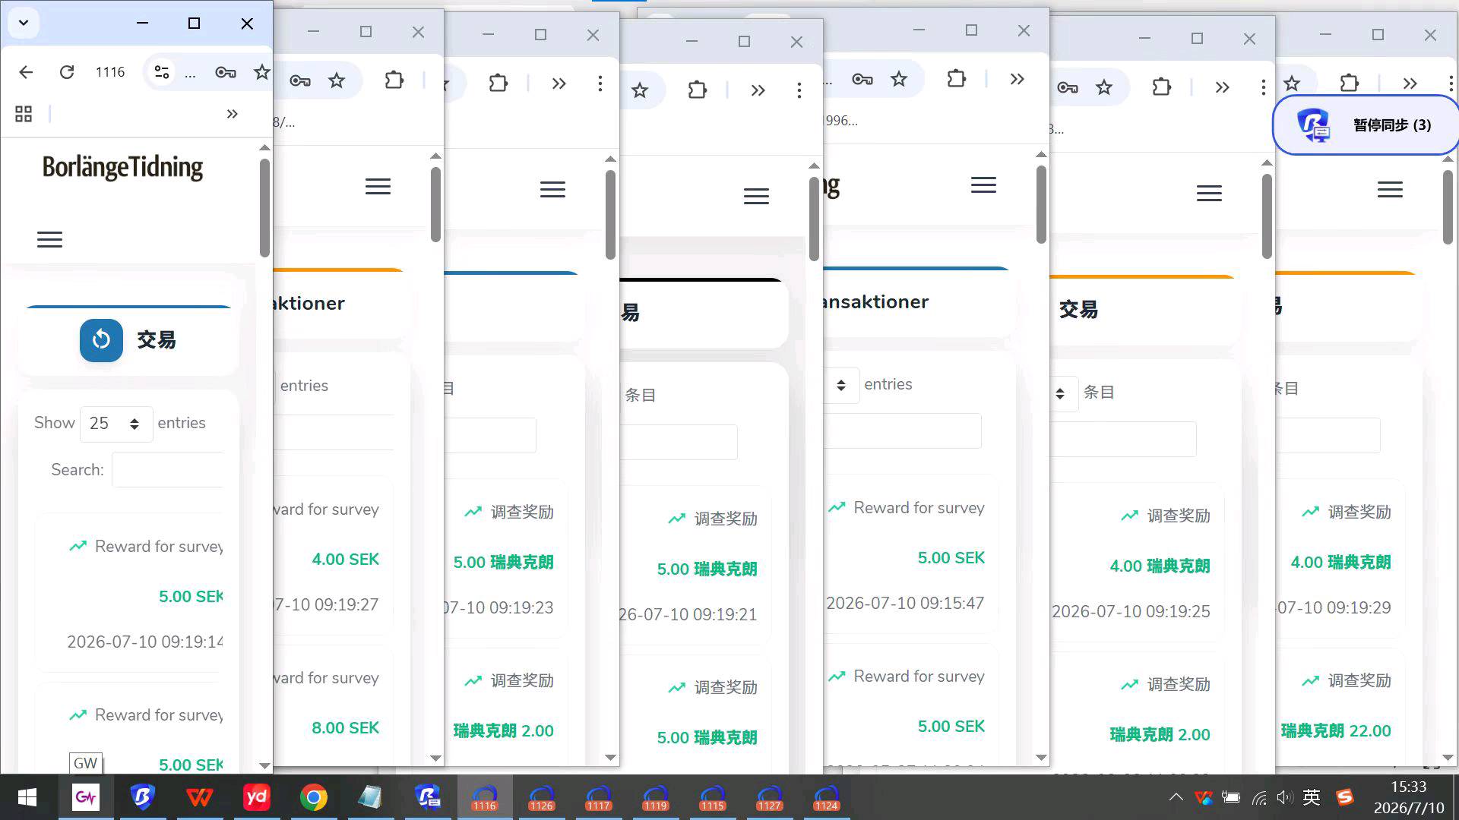Open the three-dot Chrome menu in the sixth window
The width and height of the screenshot is (1459, 820).
(x=1263, y=87)
